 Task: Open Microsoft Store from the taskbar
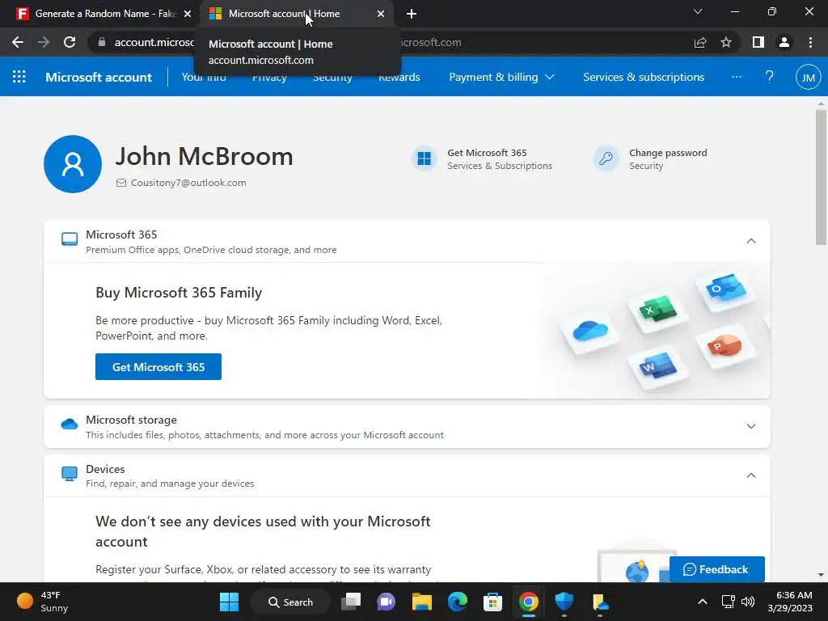[x=492, y=602]
